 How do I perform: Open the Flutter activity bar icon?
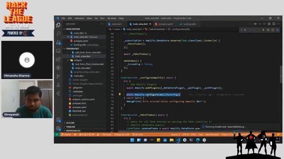click(58, 93)
